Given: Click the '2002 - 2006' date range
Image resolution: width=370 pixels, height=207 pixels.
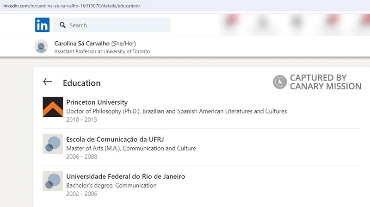Looking at the screenshot, I should coord(82,194).
